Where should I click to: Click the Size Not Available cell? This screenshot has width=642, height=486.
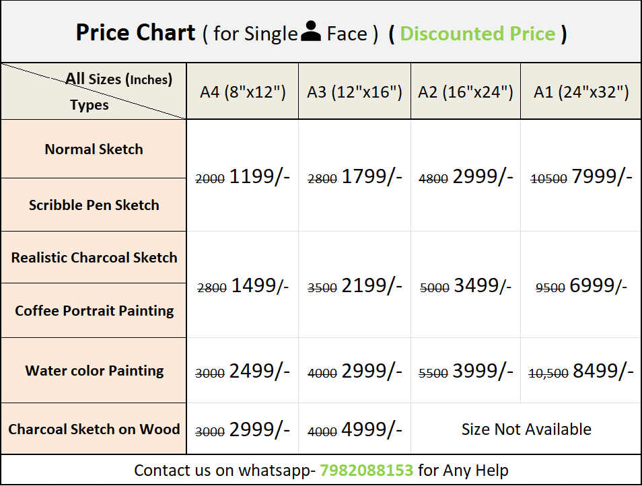pyautogui.click(x=526, y=429)
